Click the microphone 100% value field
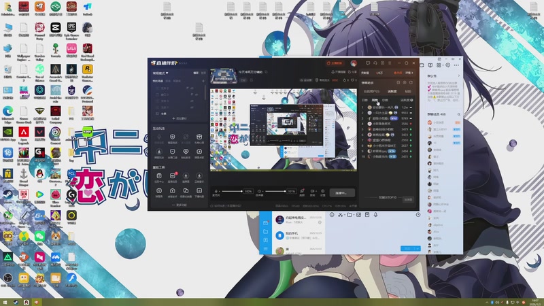The image size is (544, 306). (x=248, y=191)
